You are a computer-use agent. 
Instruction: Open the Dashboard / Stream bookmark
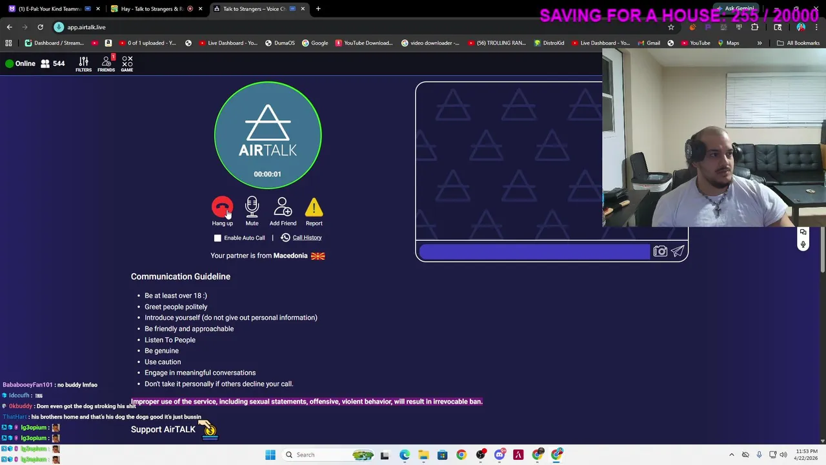click(x=54, y=43)
